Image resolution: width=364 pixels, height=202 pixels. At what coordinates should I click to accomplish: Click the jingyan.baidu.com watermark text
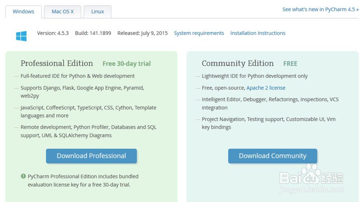point(312,190)
